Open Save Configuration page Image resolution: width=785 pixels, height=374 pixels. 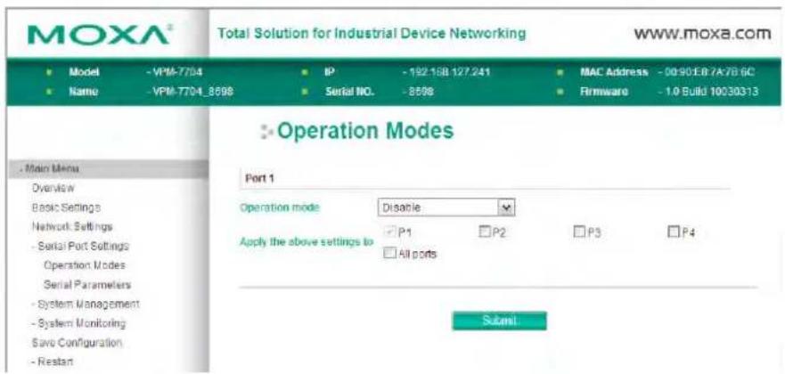(x=77, y=343)
